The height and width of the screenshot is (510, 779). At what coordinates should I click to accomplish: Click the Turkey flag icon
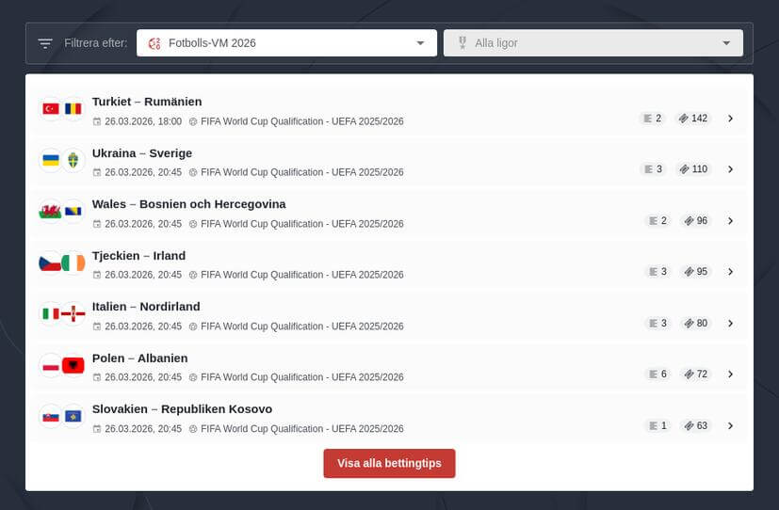pos(51,109)
